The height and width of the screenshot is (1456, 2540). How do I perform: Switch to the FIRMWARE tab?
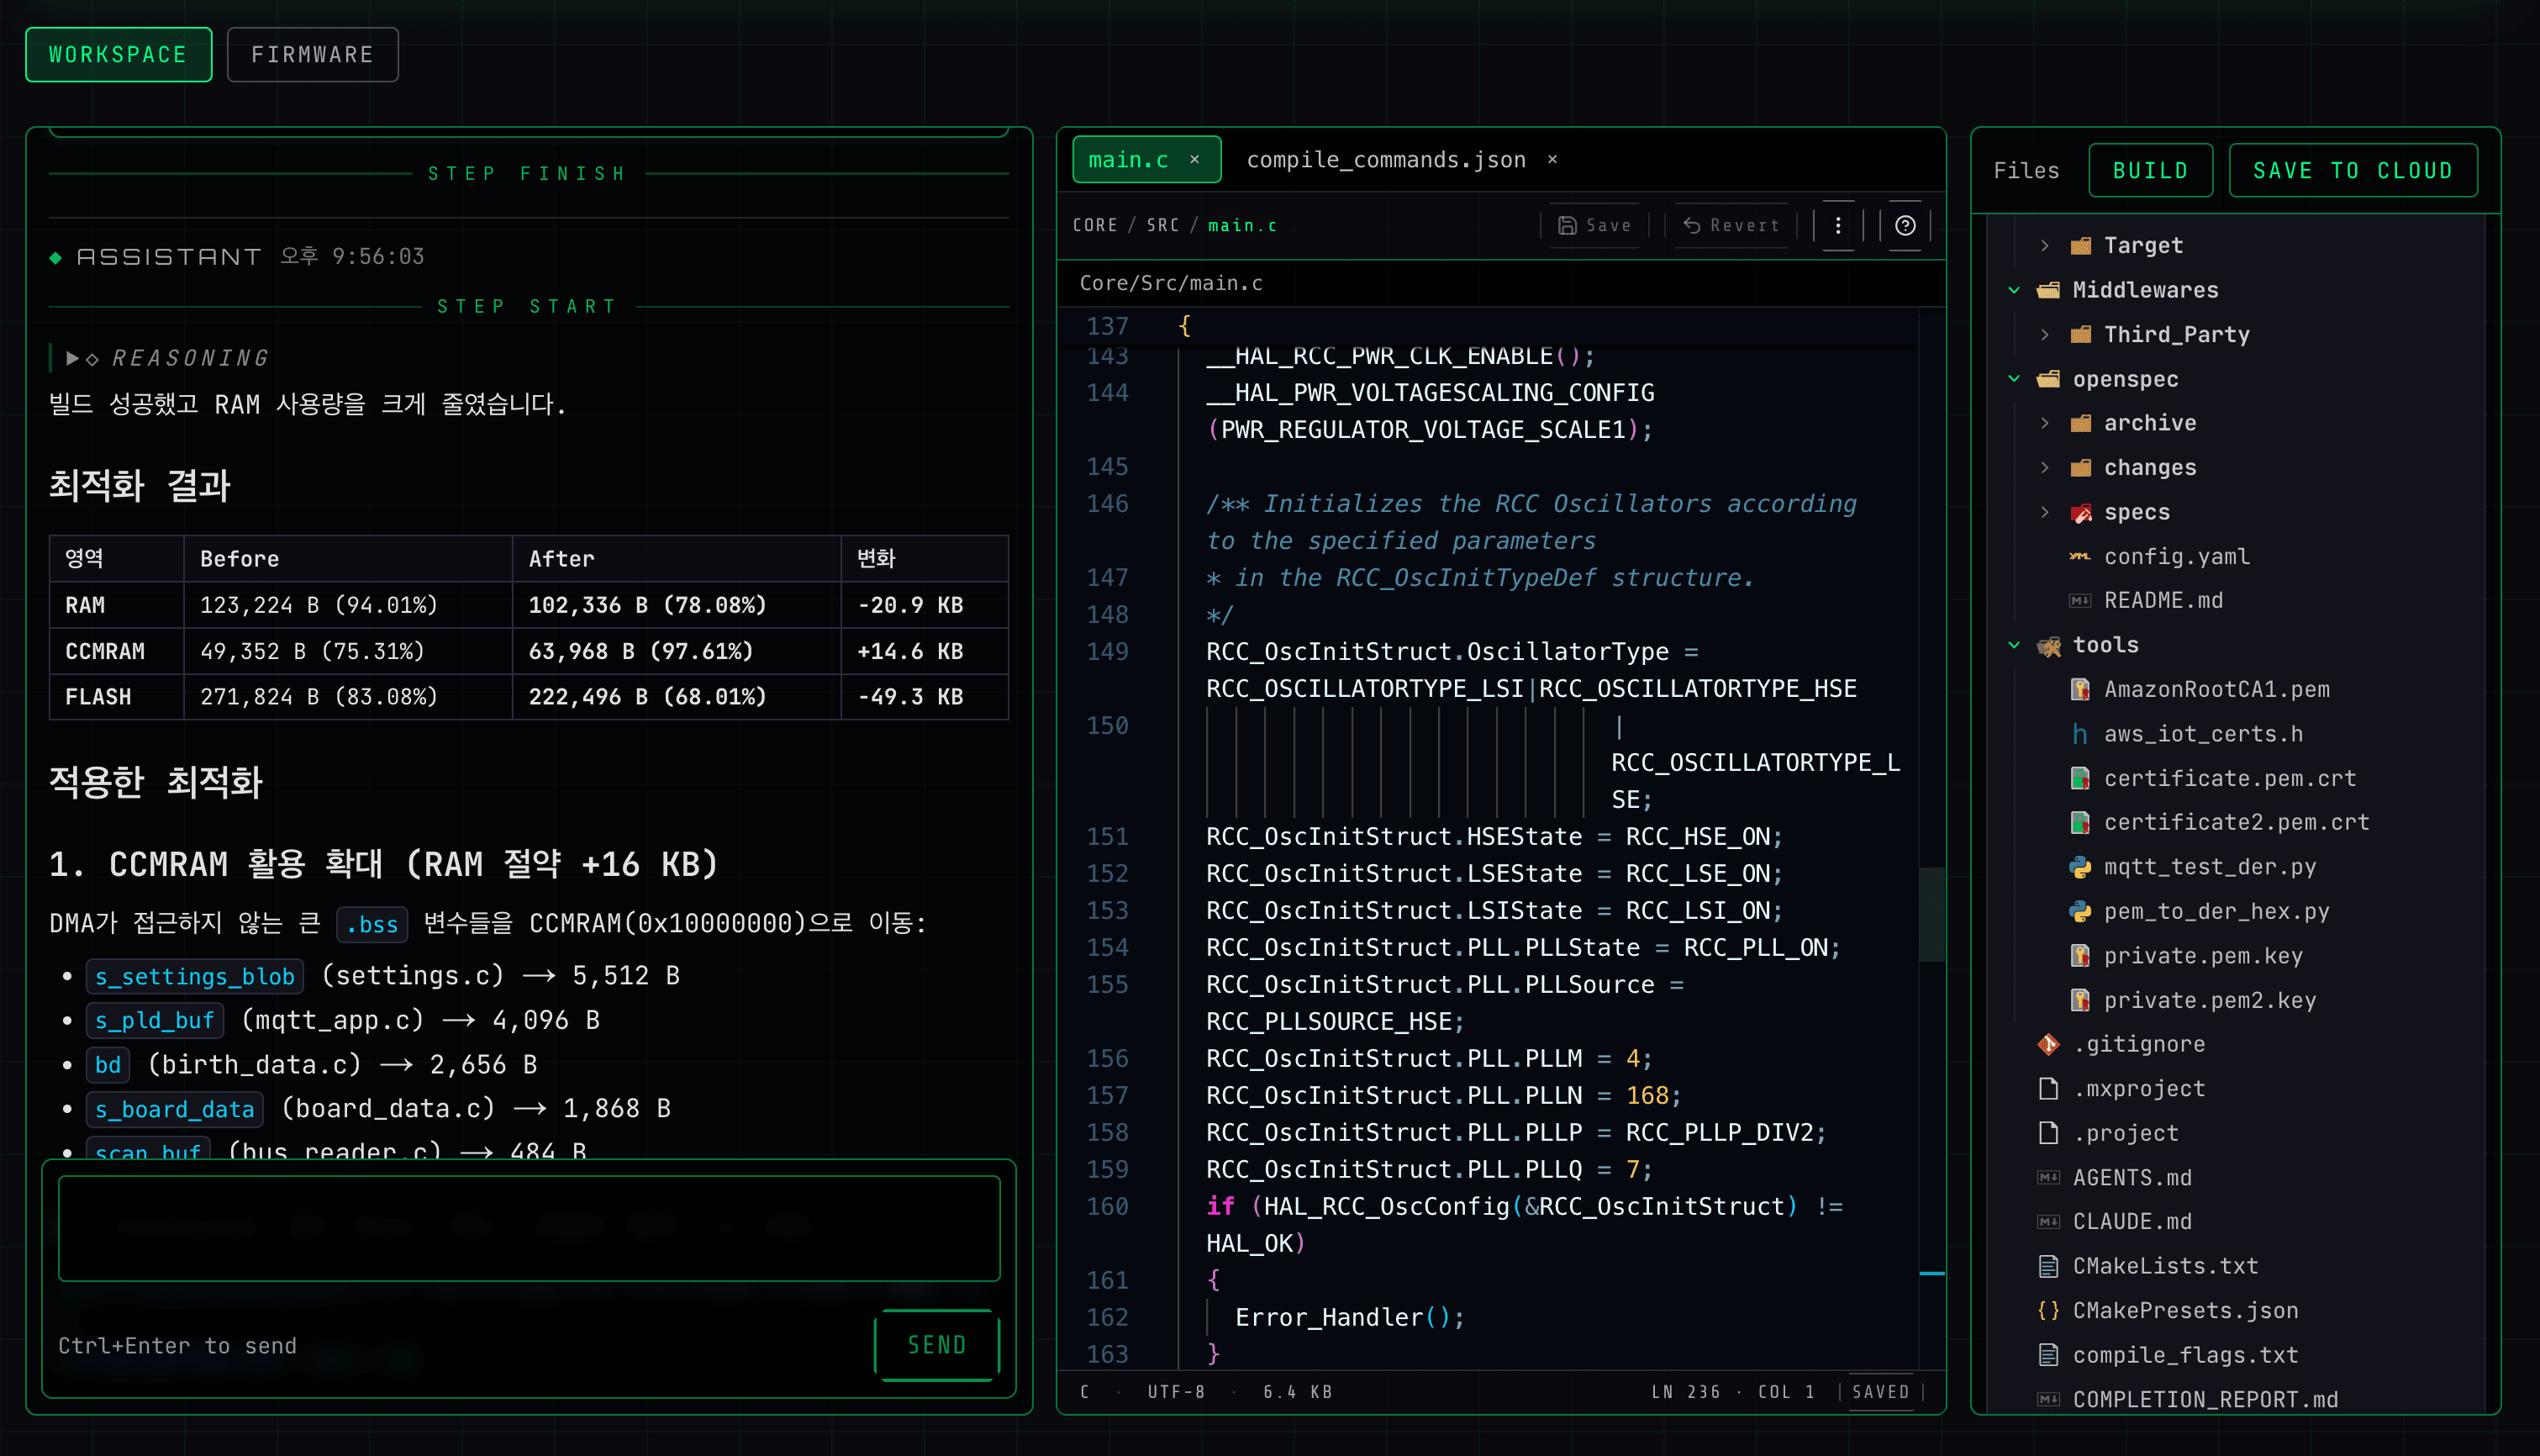312,55
